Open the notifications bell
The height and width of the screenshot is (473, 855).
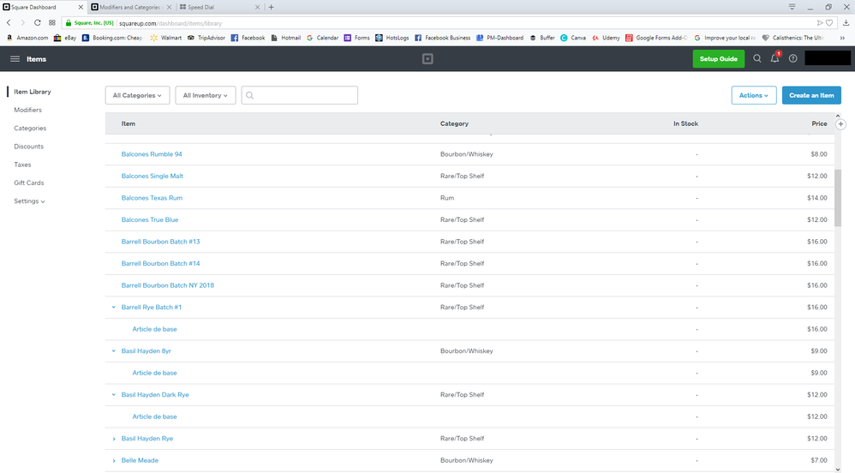(x=774, y=57)
